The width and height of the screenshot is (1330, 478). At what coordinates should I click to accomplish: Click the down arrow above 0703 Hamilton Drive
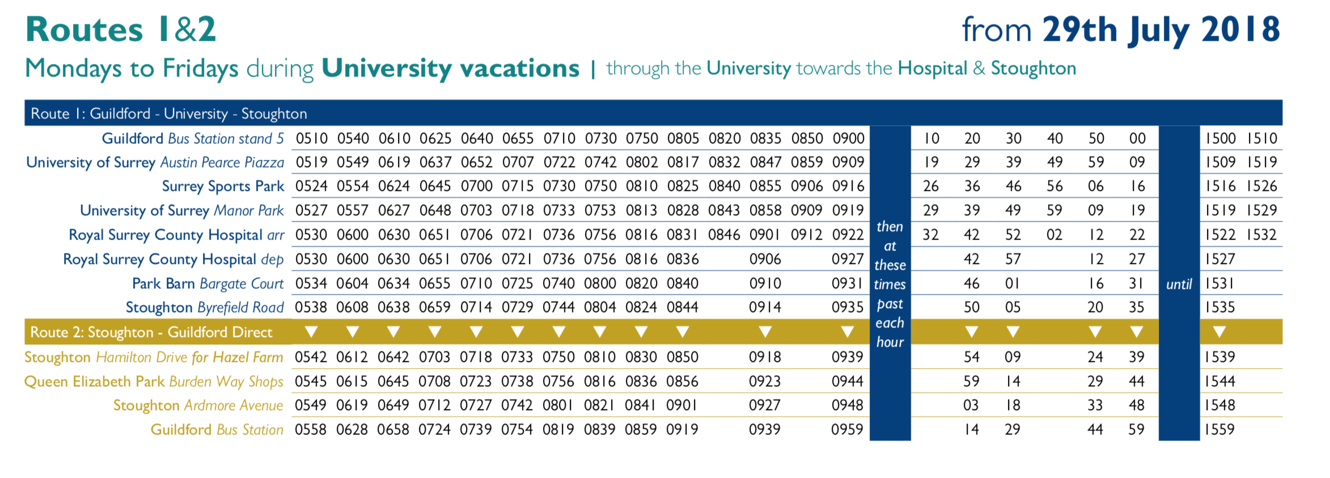coord(435,332)
